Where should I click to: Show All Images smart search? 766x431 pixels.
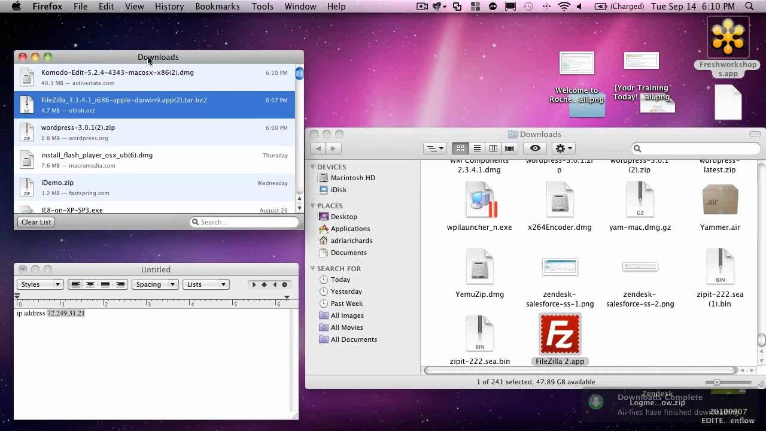coord(347,315)
